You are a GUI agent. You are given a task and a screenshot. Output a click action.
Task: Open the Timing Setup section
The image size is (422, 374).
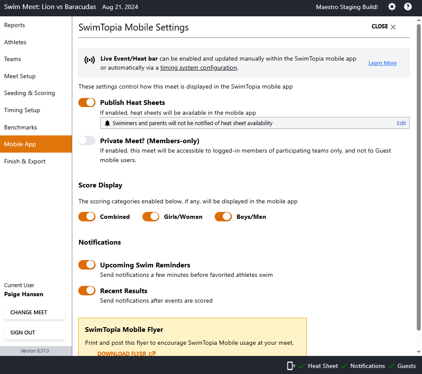point(22,110)
